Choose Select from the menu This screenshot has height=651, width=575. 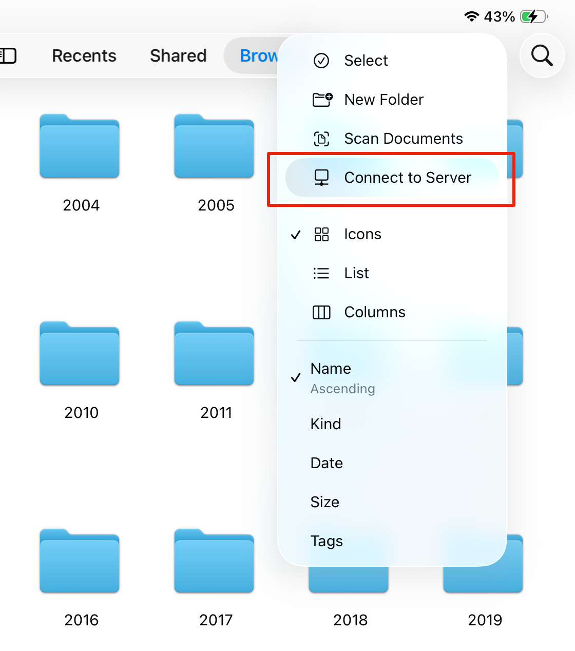[x=366, y=61]
